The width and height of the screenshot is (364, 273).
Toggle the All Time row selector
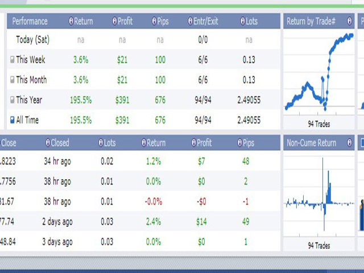click(x=13, y=120)
